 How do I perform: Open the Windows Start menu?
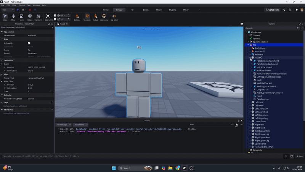(x=114, y=168)
